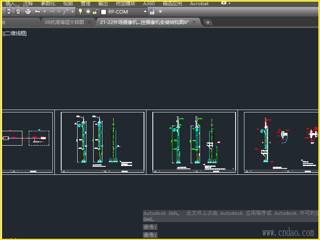The height and width of the screenshot is (240, 320).
Task: Click the Redo arrow icon
Action: pyautogui.click(x=52, y=12)
